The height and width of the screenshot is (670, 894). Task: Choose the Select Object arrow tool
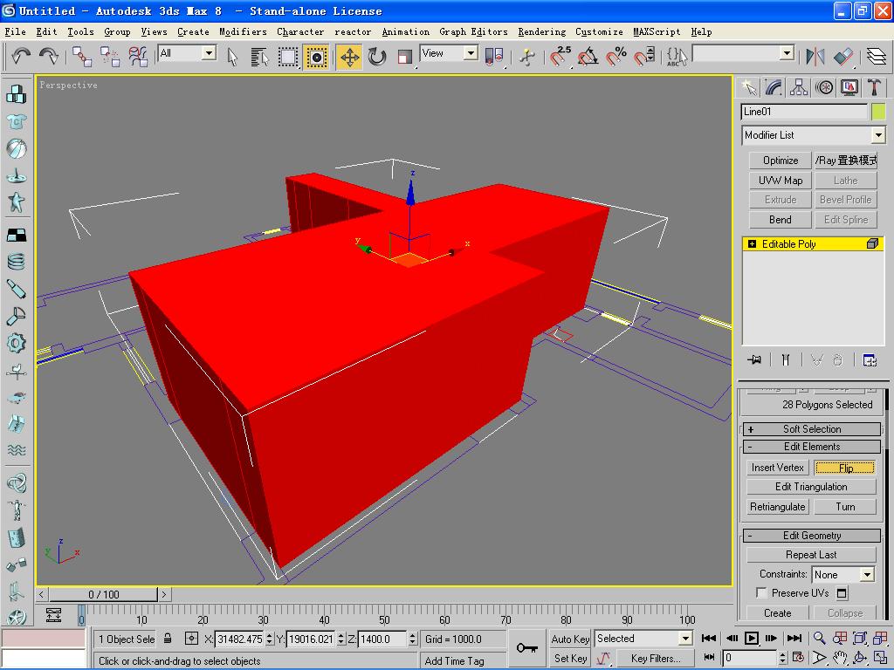(232, 57)
